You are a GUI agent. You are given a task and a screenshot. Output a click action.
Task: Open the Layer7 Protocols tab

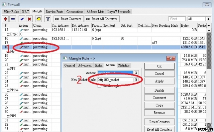[119, 12]
